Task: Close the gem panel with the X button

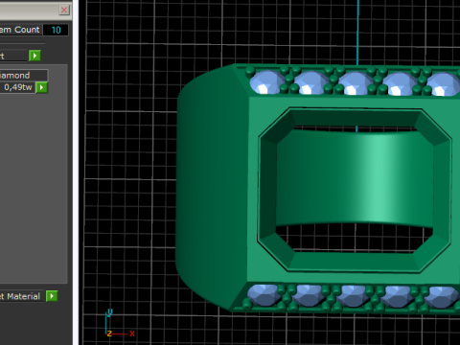Action: point(64,10)
